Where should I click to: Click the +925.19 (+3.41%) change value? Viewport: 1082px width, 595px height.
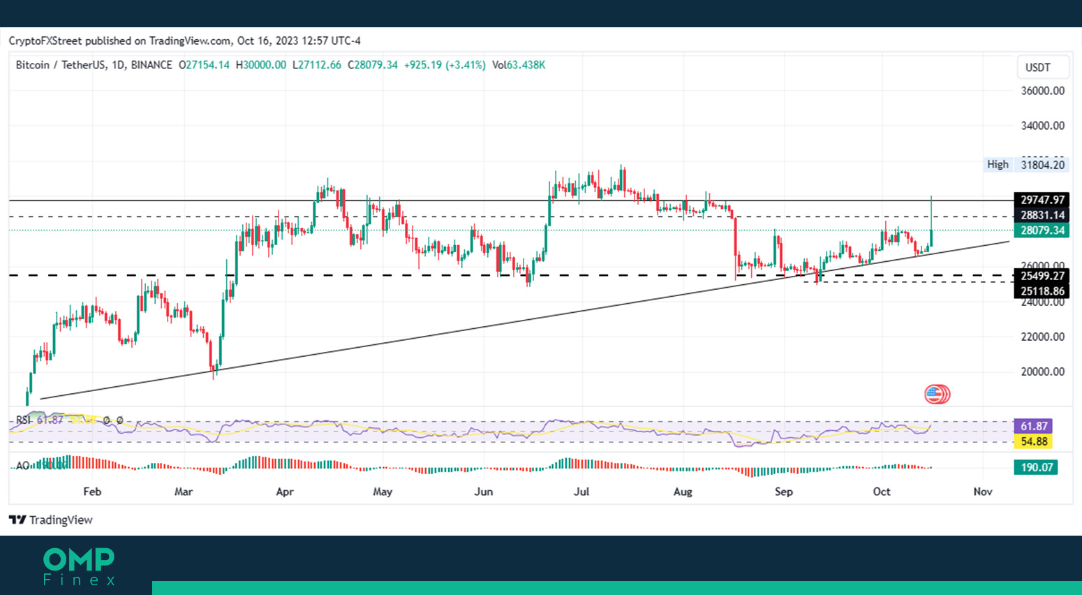pyautogui.click(x=445, y=65)
